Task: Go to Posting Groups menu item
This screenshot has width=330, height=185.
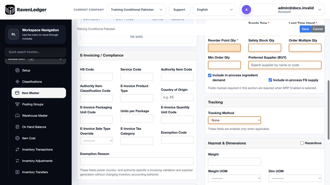Action: click(x=39, y=104)
